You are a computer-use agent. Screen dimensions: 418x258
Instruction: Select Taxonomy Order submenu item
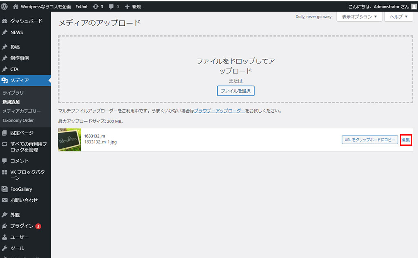pos(18,120)
